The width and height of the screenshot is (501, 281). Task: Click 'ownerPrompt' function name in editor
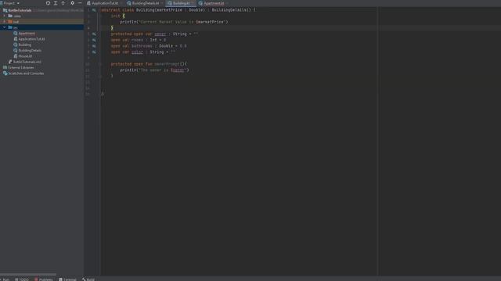pyautogui.click(x=167, y=64)
